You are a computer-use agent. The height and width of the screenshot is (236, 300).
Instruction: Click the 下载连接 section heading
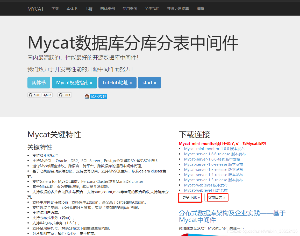click(x=194, y=135)
